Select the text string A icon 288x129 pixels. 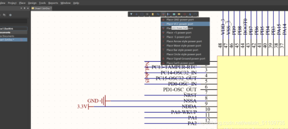pos(190,14)
